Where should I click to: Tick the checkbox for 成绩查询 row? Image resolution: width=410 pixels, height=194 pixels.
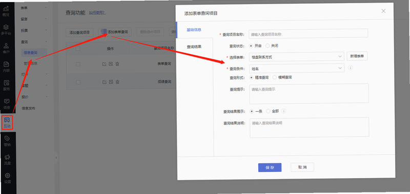78,82
